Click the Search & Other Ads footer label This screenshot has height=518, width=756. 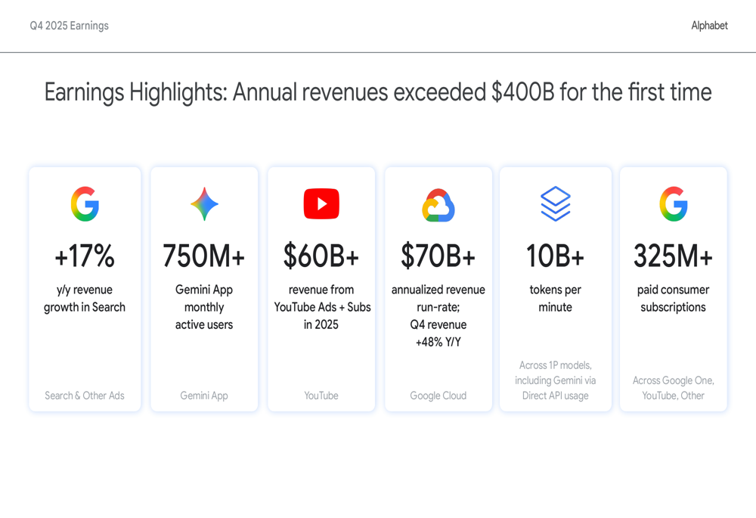pyautogui.click(x=85, y=395)
